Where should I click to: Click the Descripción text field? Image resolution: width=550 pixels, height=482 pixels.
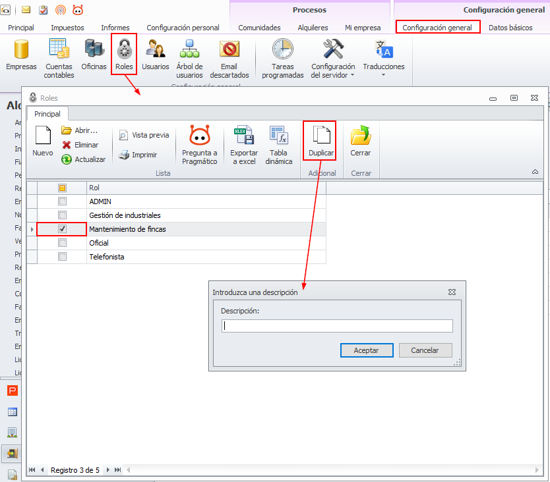click(x=337, y=326)
